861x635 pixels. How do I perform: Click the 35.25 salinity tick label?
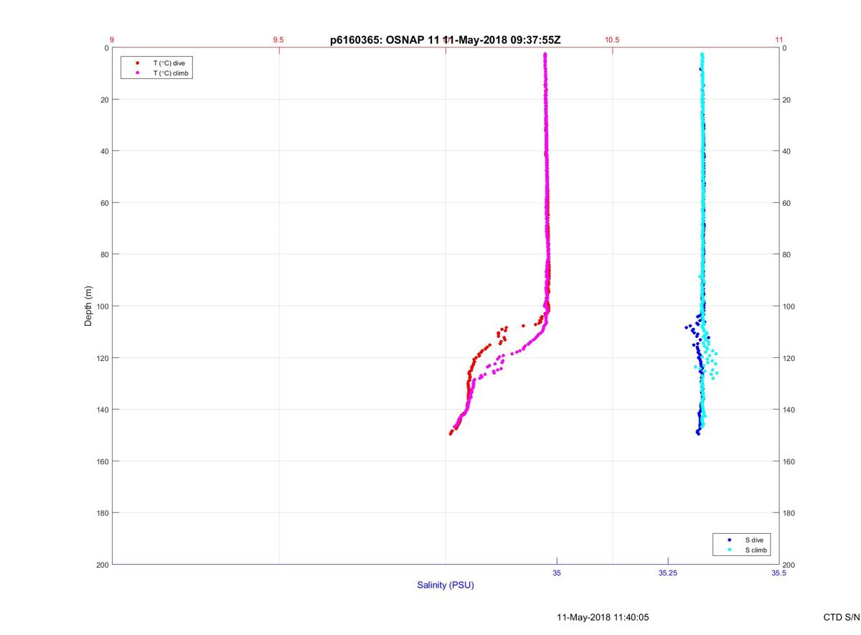[x=667, y=573]
